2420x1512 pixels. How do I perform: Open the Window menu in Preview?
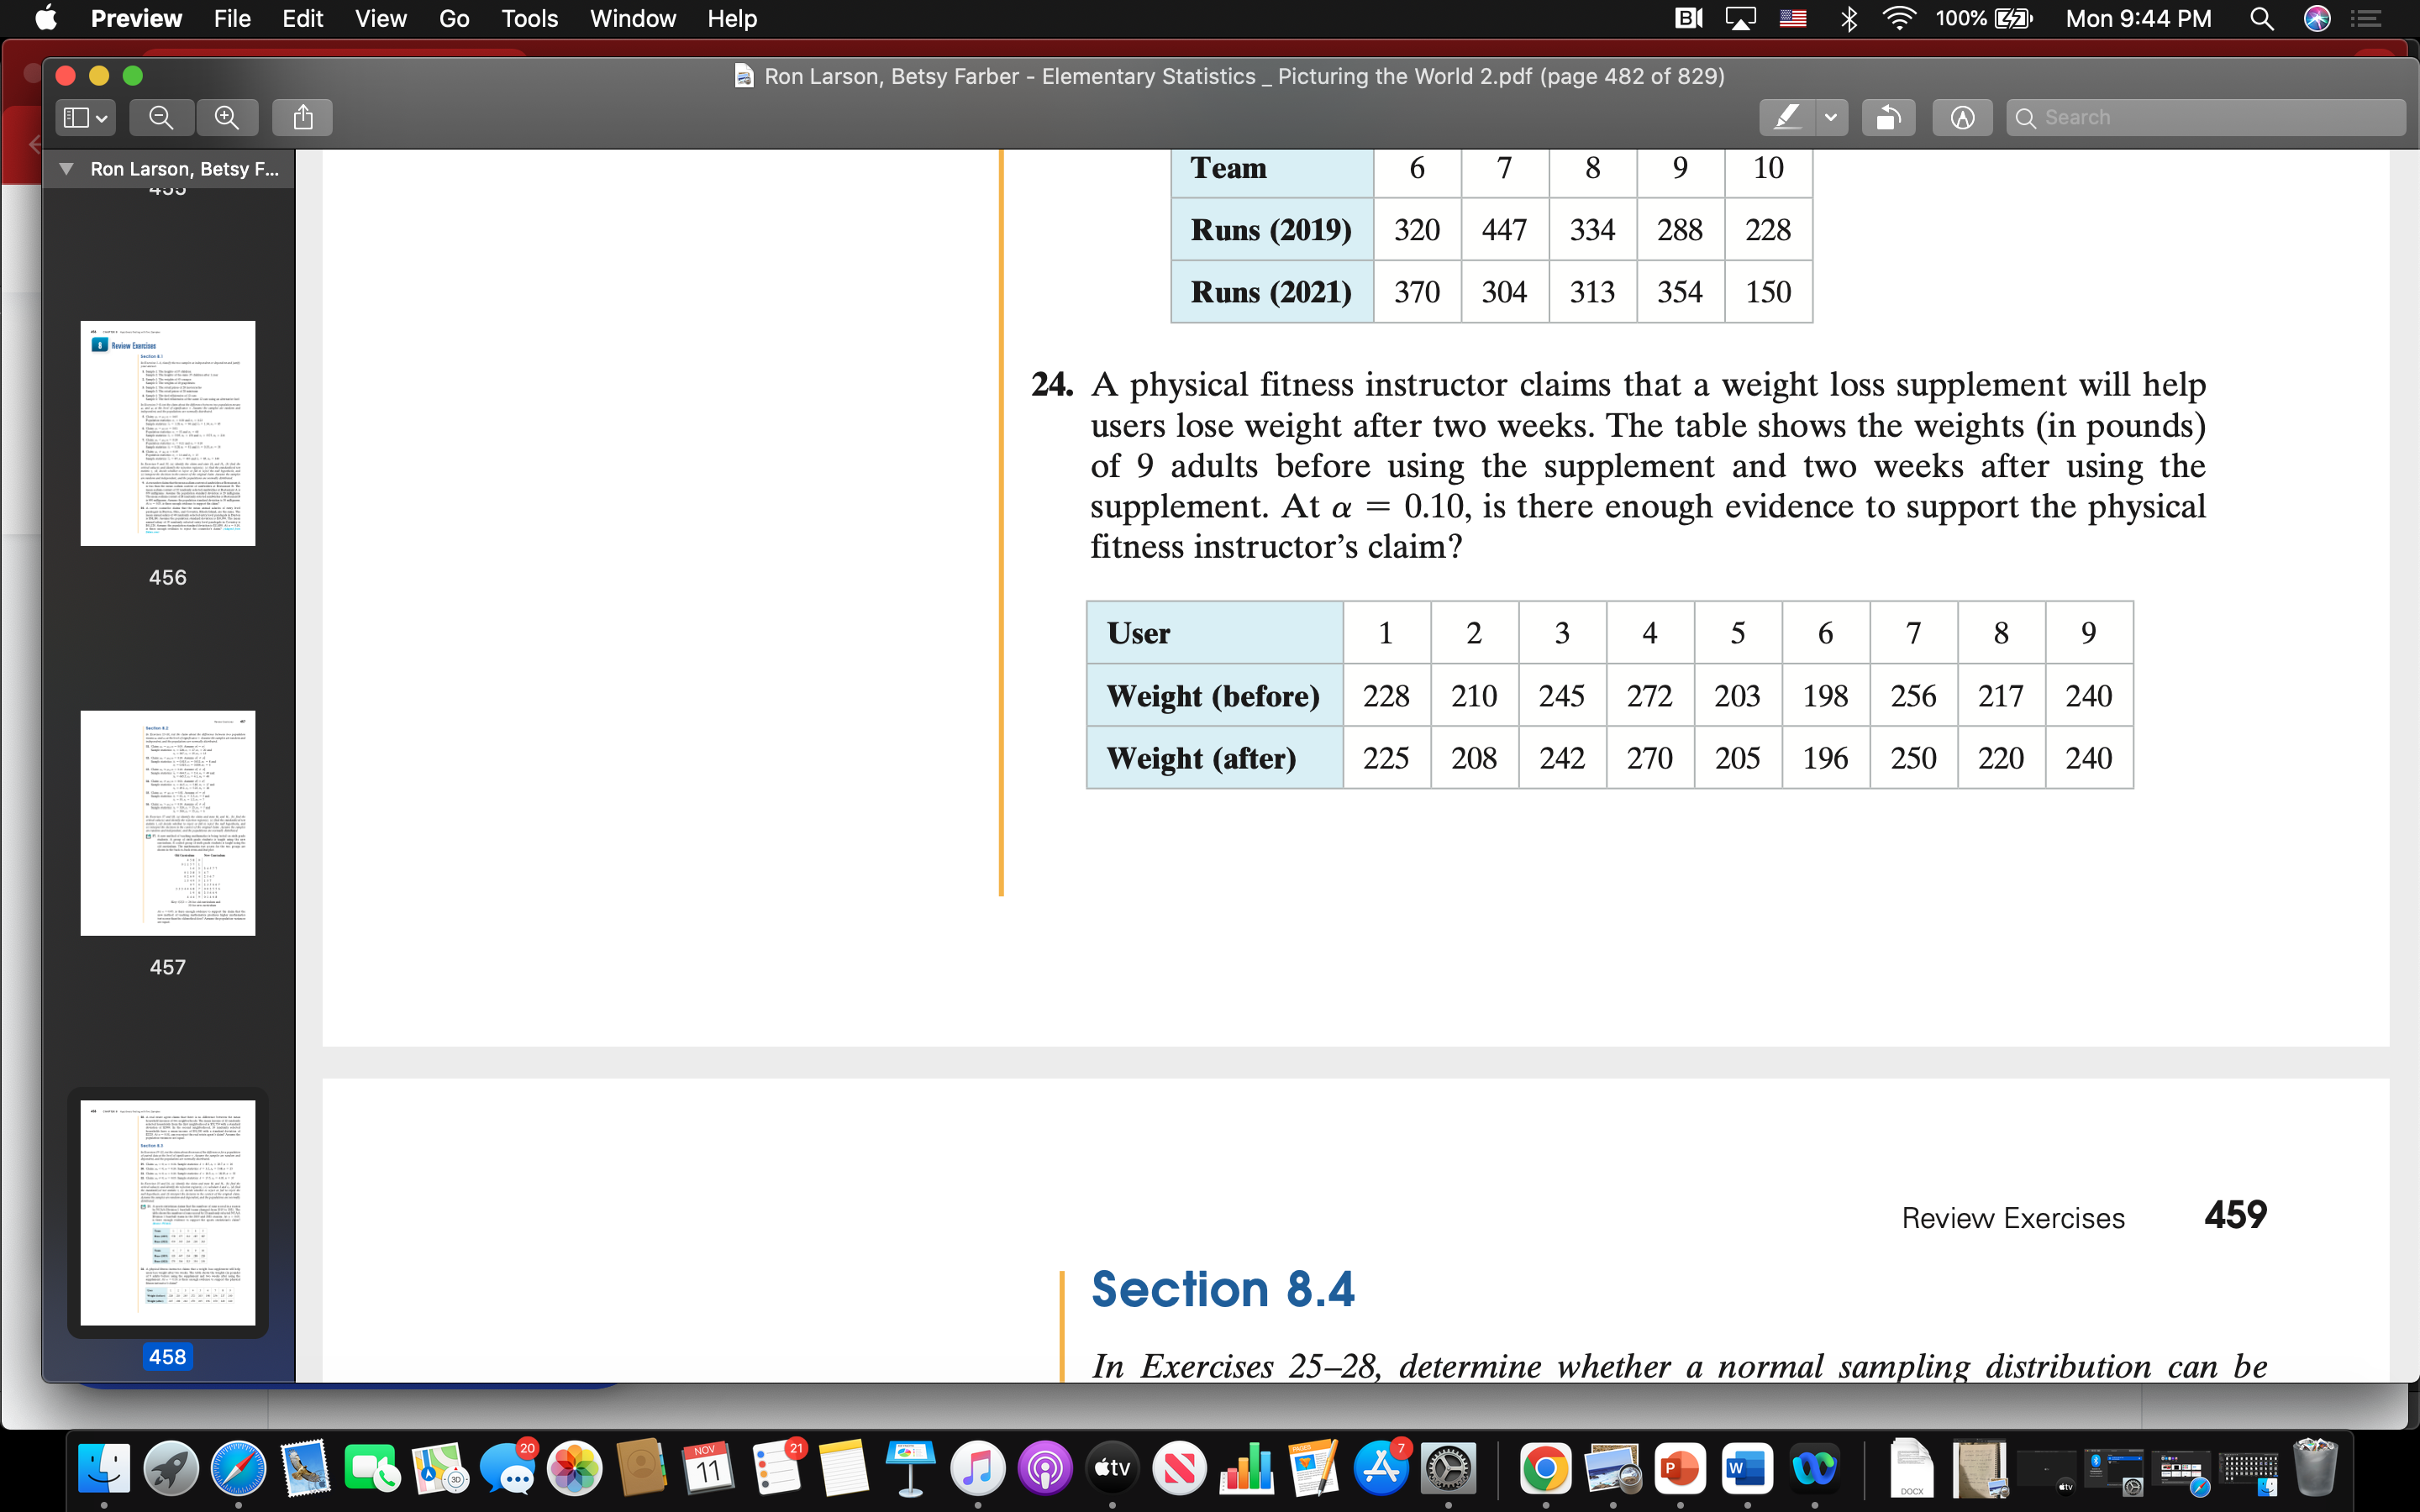coord(632,18)
